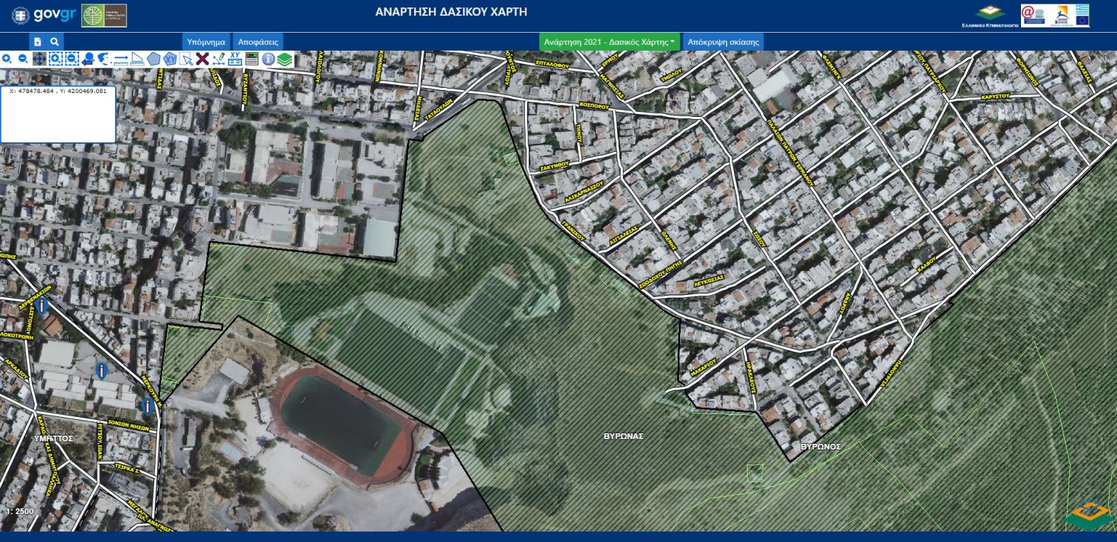
Task: Clear drawings with the red X
Action: click(202, 59)
